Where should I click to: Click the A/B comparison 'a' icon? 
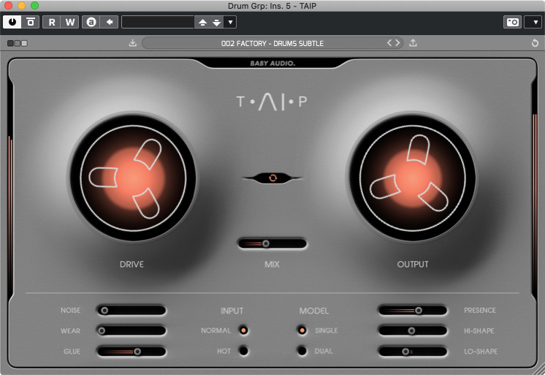pyautogui.click(x=91, y=22)
